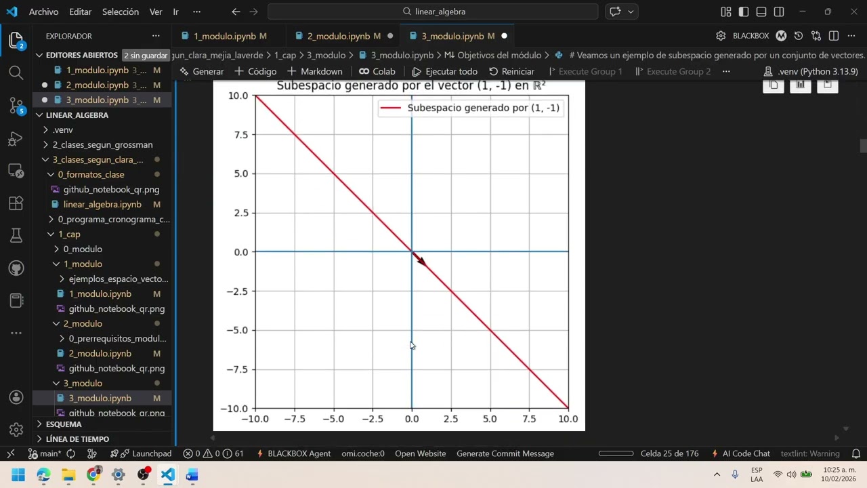
Task: Expand 2_clases_segun_grossman folder
Action: [102, 144]
